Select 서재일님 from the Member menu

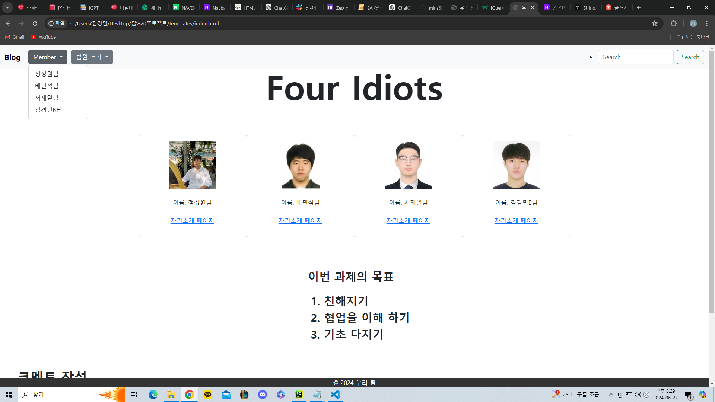click(47, 98)
